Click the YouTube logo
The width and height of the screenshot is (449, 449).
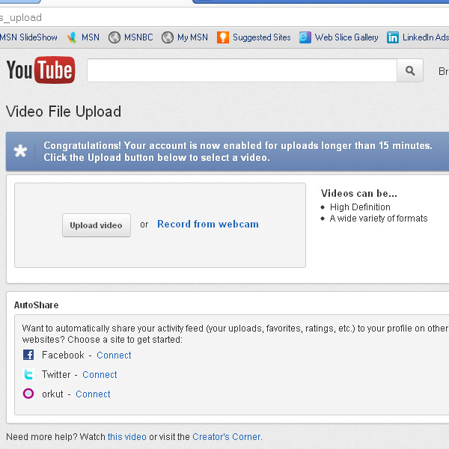(40, 70)
